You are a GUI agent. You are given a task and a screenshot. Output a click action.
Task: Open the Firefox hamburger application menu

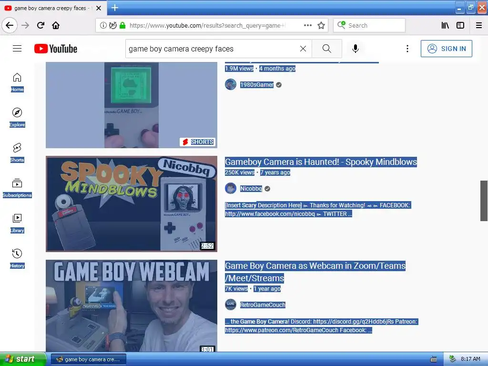[x=478, y=25]
